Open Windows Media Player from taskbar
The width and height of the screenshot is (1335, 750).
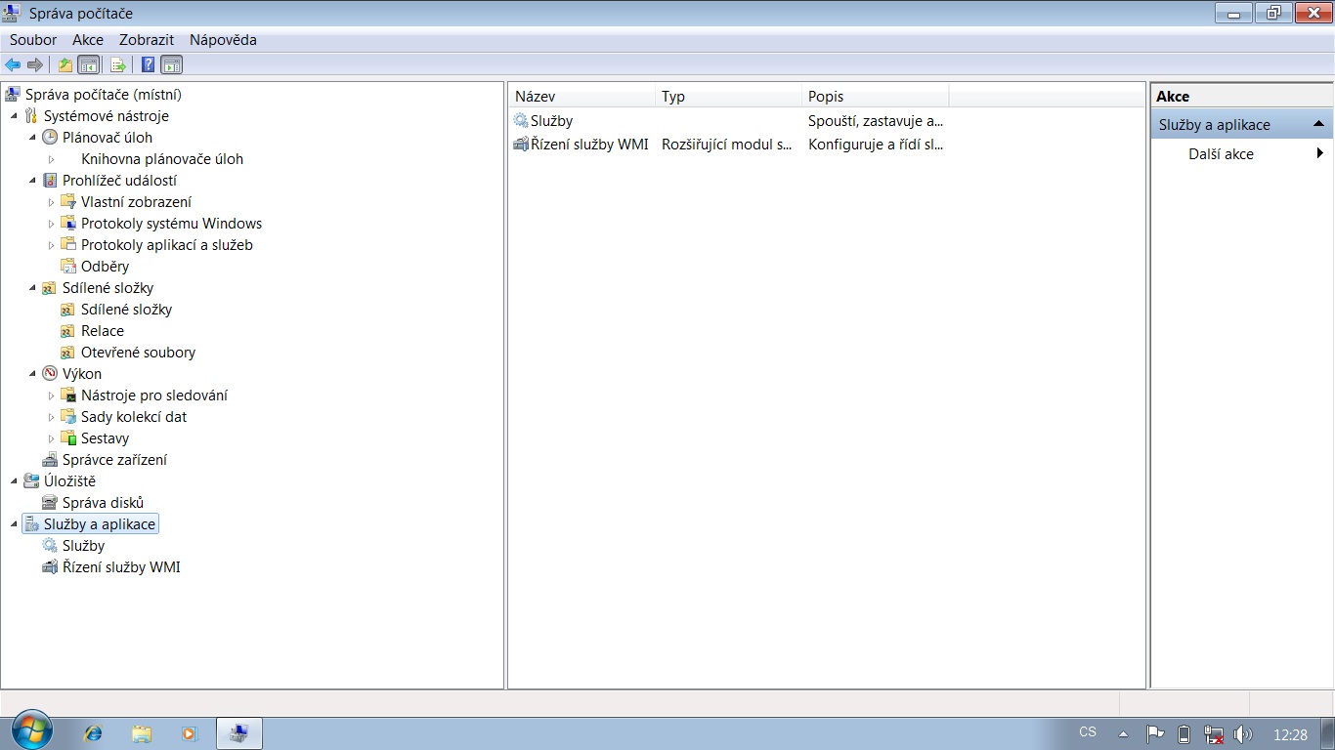tap(190, 733)
